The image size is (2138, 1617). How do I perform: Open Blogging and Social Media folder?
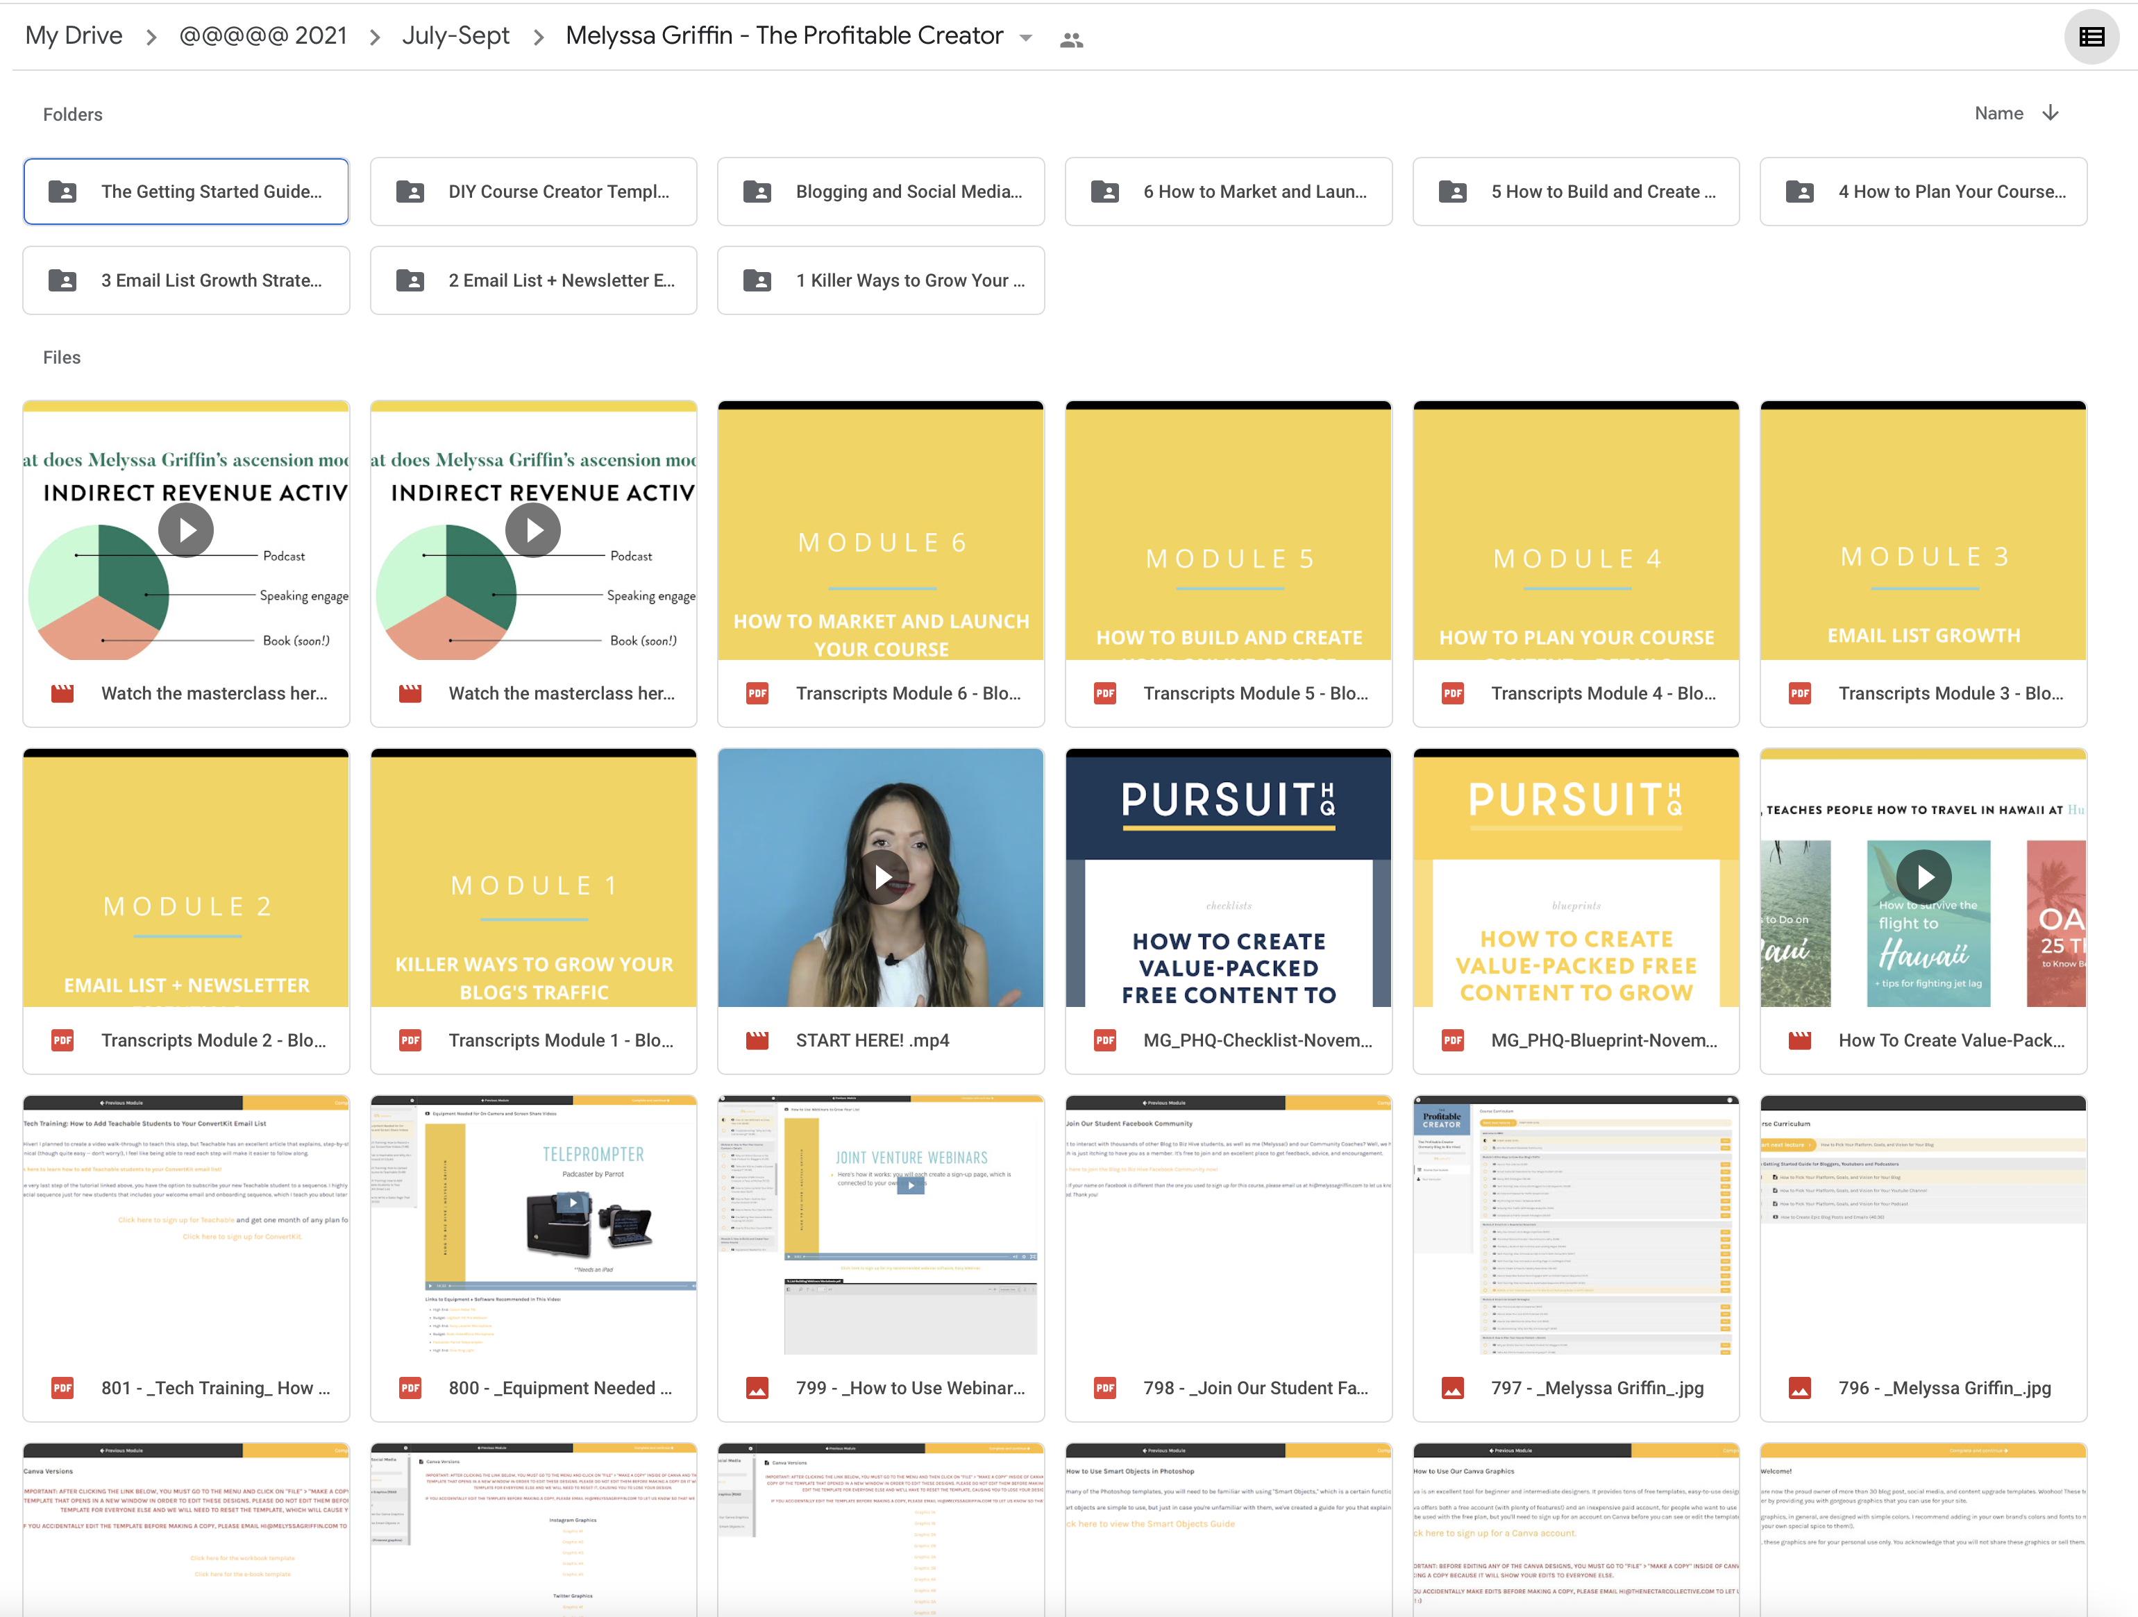880,192
